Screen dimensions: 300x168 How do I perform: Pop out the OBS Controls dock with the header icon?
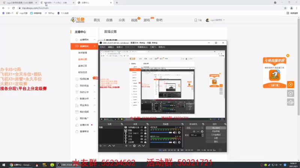click(x=225, y=124)
